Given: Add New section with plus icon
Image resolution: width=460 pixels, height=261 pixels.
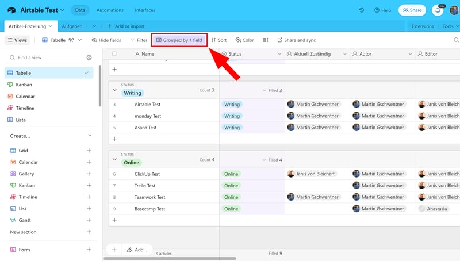Looking at the screenshot, I should [89, 232].
